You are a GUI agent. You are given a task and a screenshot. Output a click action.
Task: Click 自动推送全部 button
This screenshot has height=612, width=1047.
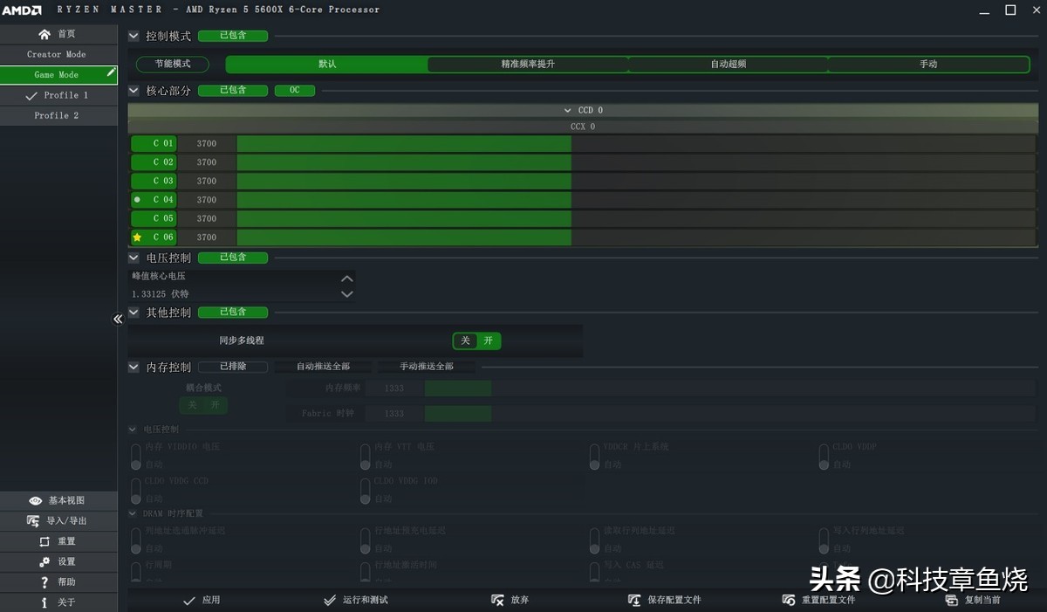click(x=324, y=367)
